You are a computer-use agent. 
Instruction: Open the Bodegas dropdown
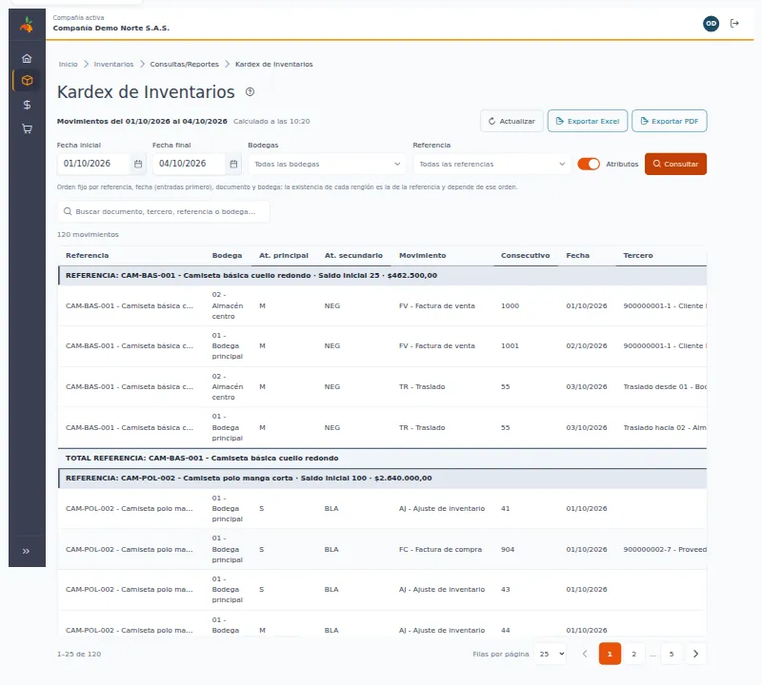point(327,164)
